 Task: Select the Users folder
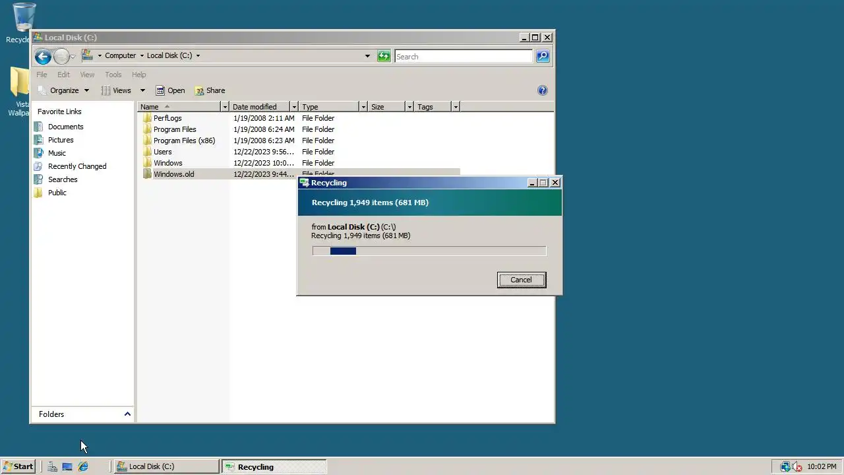coord(162,152)
